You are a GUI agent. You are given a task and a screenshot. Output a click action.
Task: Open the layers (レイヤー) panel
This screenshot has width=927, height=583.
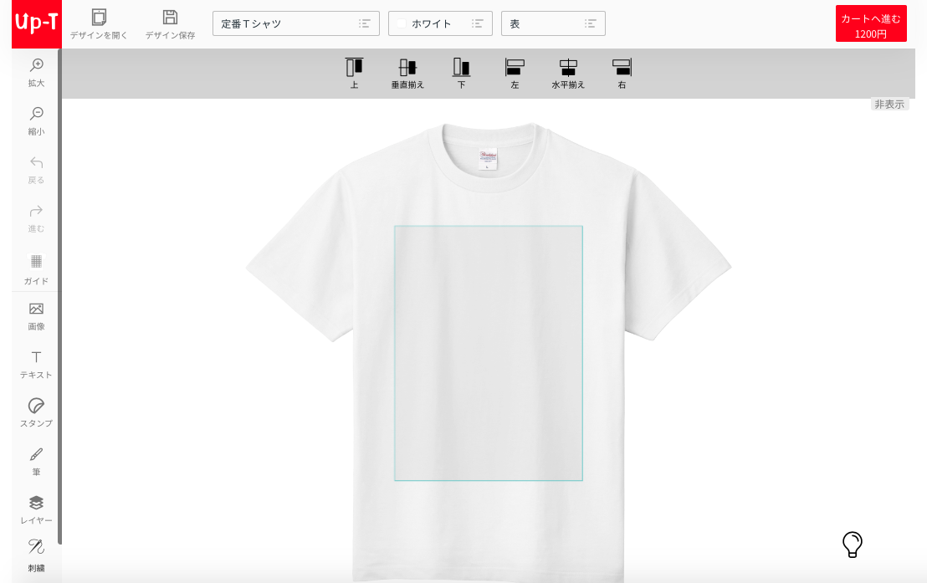pyautogui.click(x=36, y=504)
